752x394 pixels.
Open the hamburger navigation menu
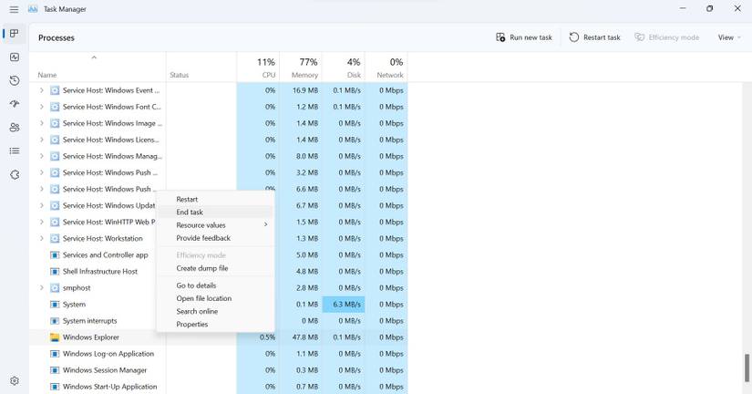click(x=14, y=9)
